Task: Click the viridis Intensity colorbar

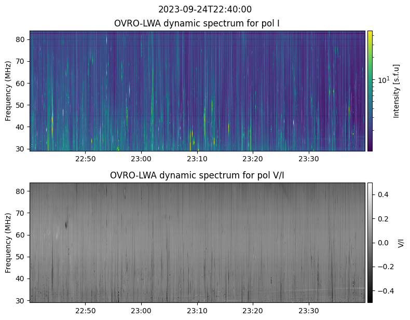Action: [370, 91]
